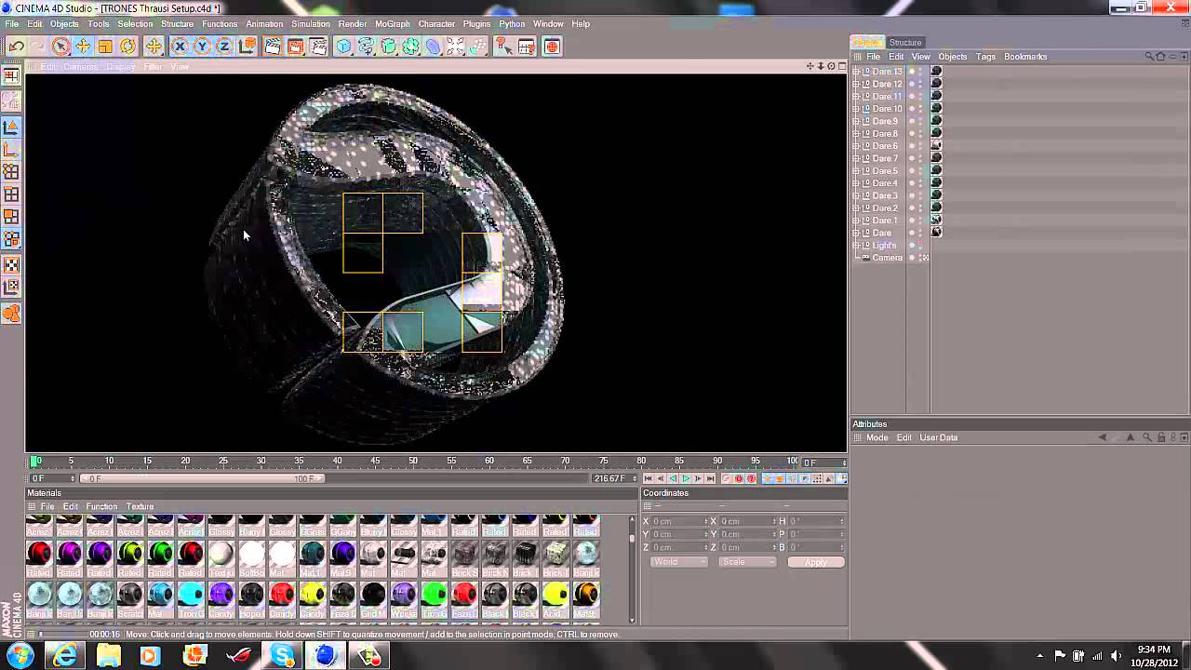1191x670 pixels.
Task: Open the MoGraph menu
Action: tap(392, 23)
